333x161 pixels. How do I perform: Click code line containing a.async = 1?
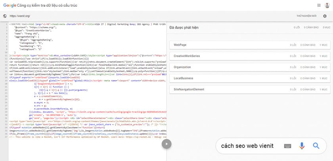(x=42, y=103)
